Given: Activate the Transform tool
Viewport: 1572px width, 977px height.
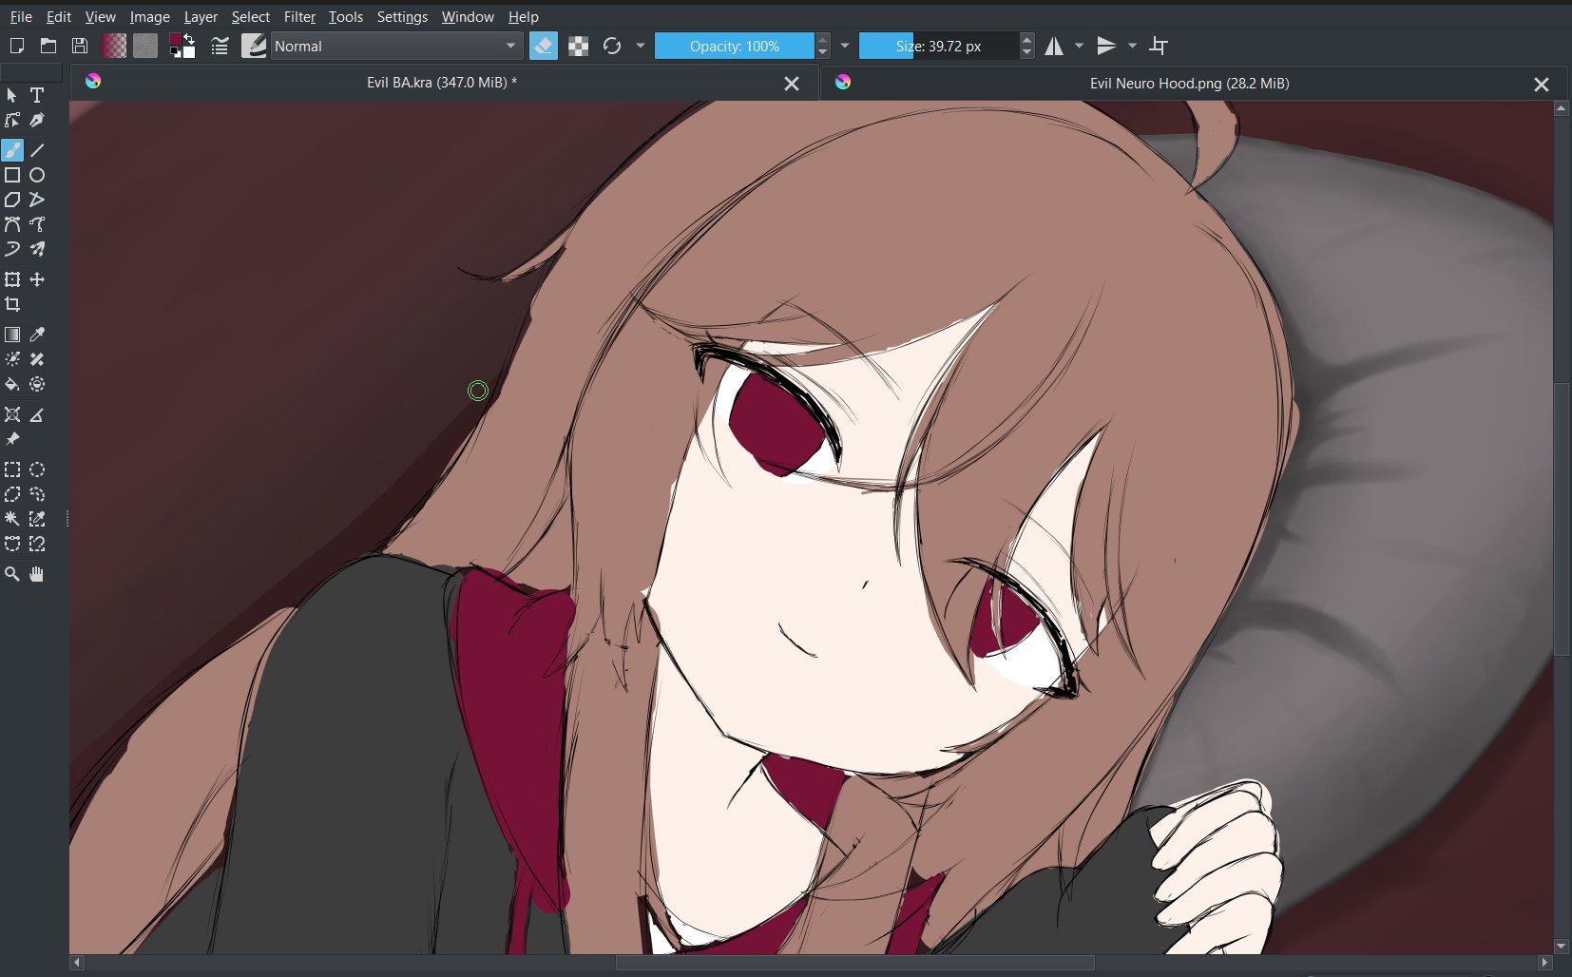Looking at the screenshot, I should [12, 279].
